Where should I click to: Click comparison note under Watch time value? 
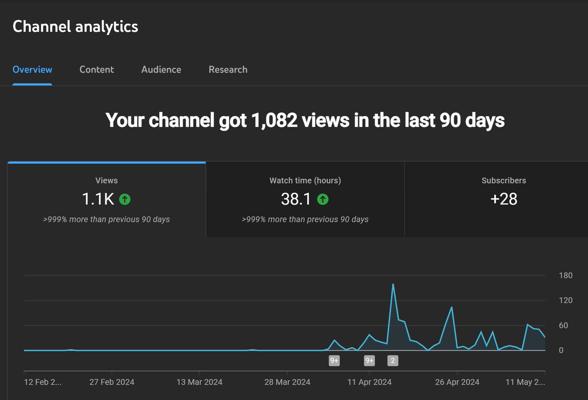click(x=305, y=219)
